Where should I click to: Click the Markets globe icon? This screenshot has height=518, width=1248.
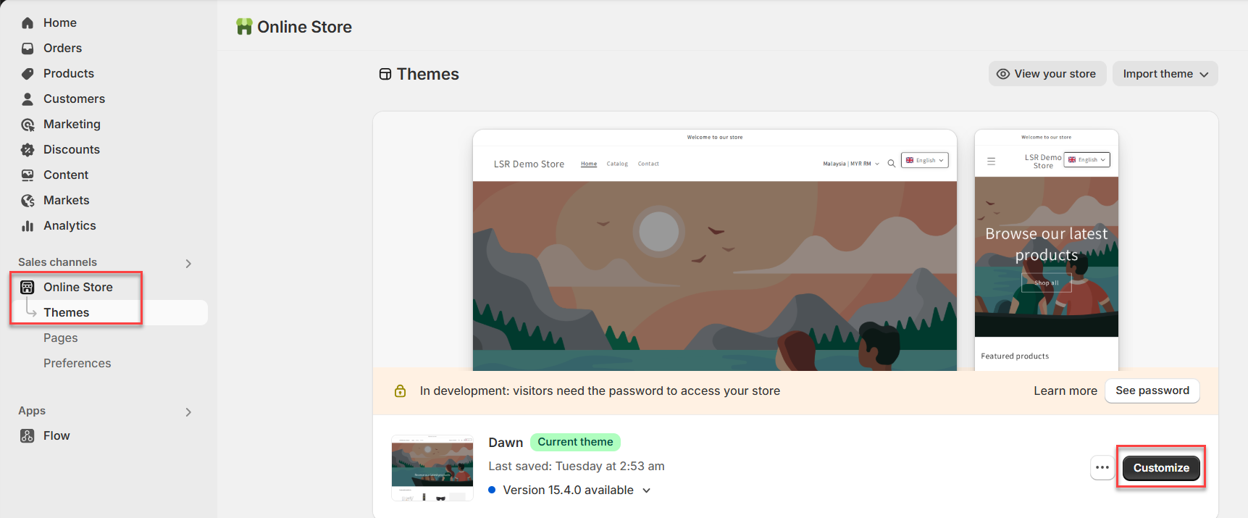pyautogui.click(x=28, y=201)
